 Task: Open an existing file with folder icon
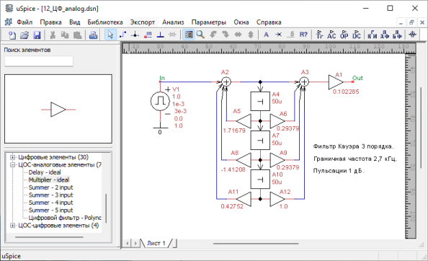(24, 35)
